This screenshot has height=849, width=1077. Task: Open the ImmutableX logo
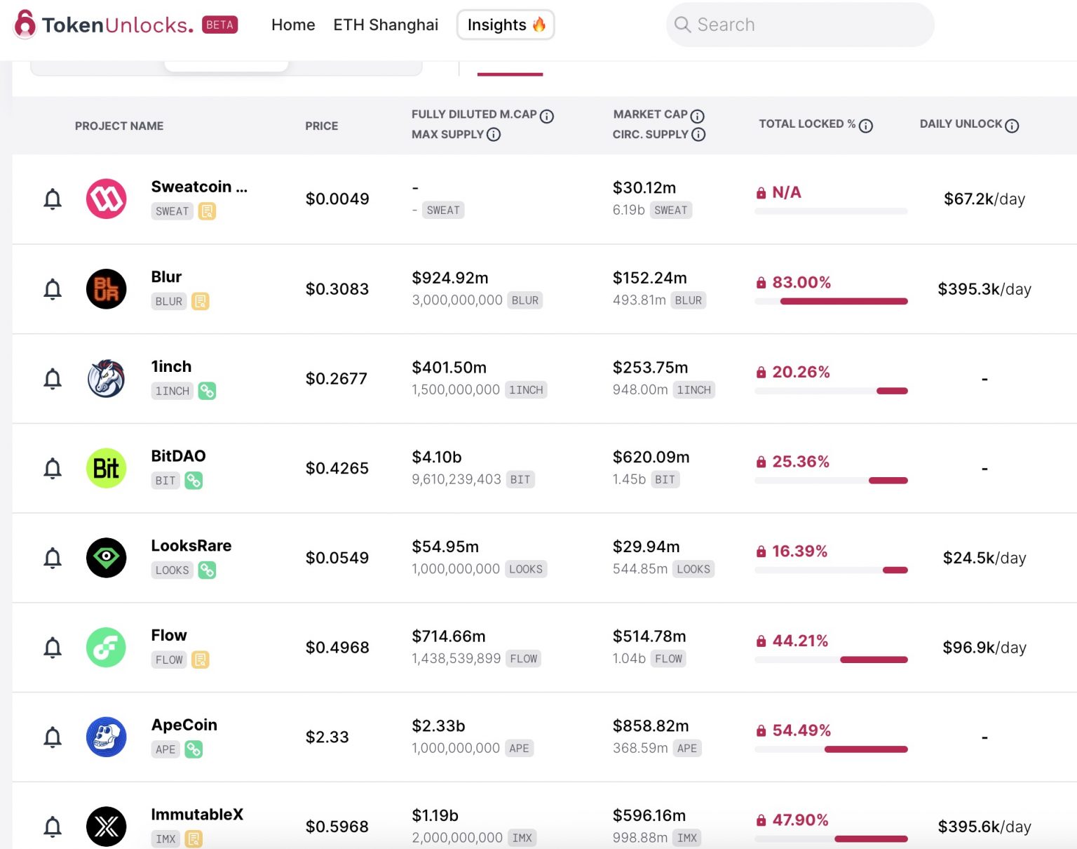point(106,827)
